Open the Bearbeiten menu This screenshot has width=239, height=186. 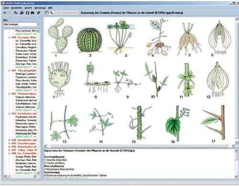tap(17, 8)
